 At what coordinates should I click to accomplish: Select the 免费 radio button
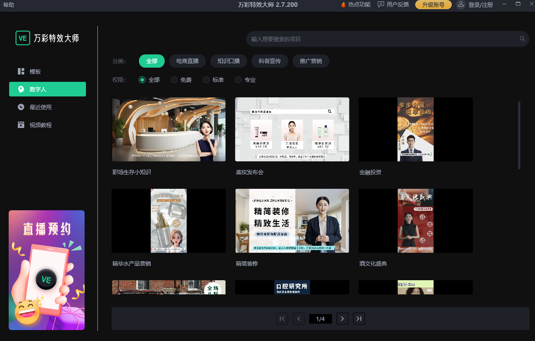click(x=174, y=80)
